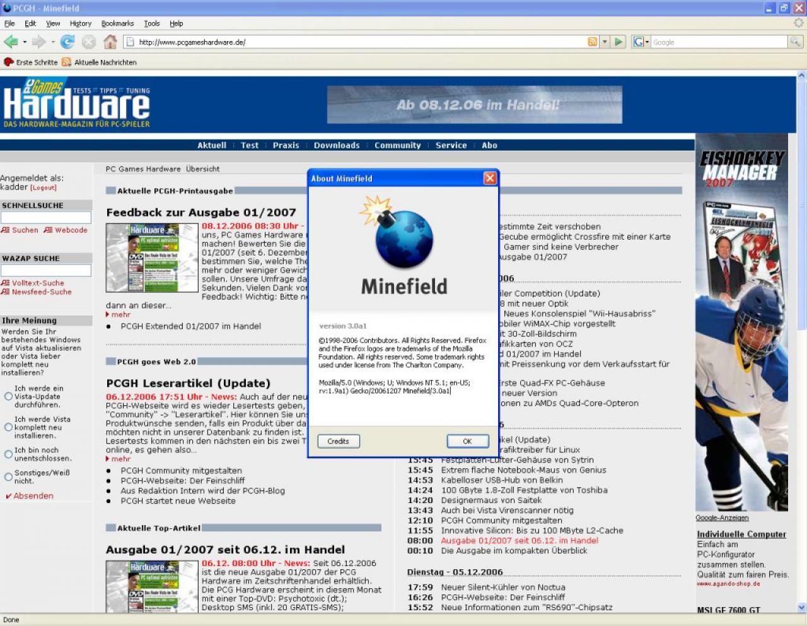This screenshot has width=807, height=626.
Task: Select 'Ich werde Vista komplett neu installieren' option
Action: tap(8, 427)
